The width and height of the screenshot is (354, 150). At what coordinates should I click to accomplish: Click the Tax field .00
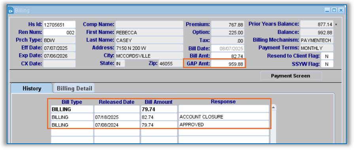pos(228,41)
